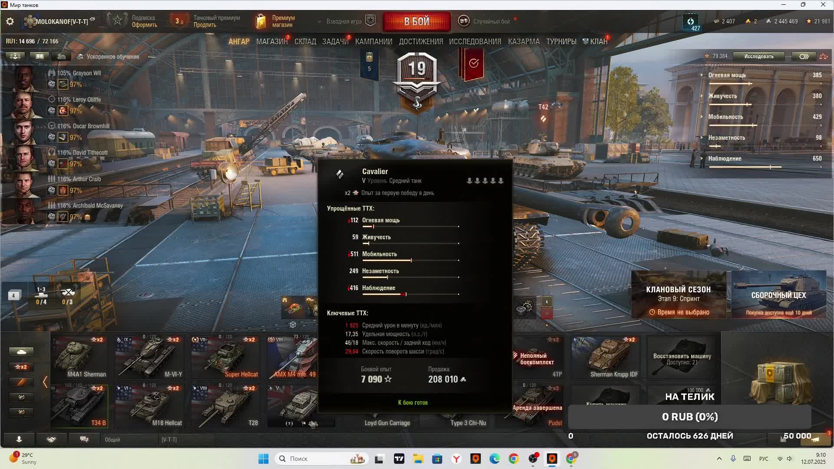834x469 pixels.
Task: Click the Исследовать button
Action: point(758,56)
